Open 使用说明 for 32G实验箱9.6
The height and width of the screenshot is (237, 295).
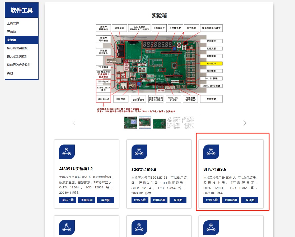159,200
